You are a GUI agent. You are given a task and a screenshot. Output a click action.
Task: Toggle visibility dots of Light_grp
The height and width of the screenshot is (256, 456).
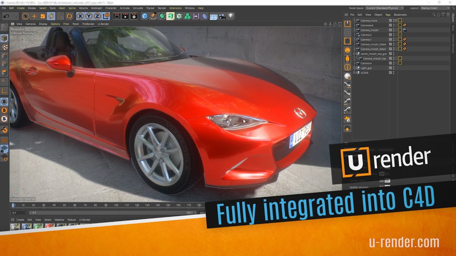(394, 68)
